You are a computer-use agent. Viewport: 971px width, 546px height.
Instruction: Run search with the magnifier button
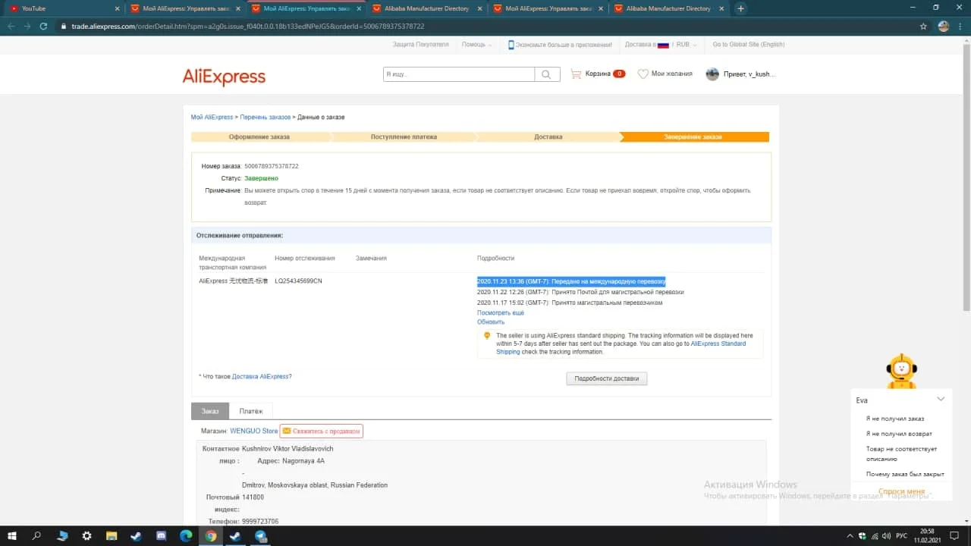click(x=546, y=74)
